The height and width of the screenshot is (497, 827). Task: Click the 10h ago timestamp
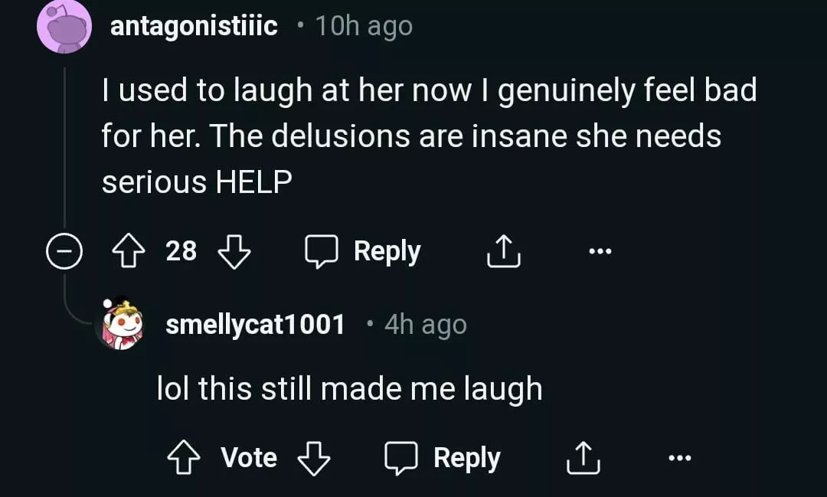(364, 27)
